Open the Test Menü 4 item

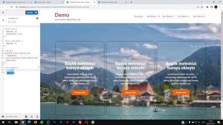pyautogui.click(x=199, y=16)
